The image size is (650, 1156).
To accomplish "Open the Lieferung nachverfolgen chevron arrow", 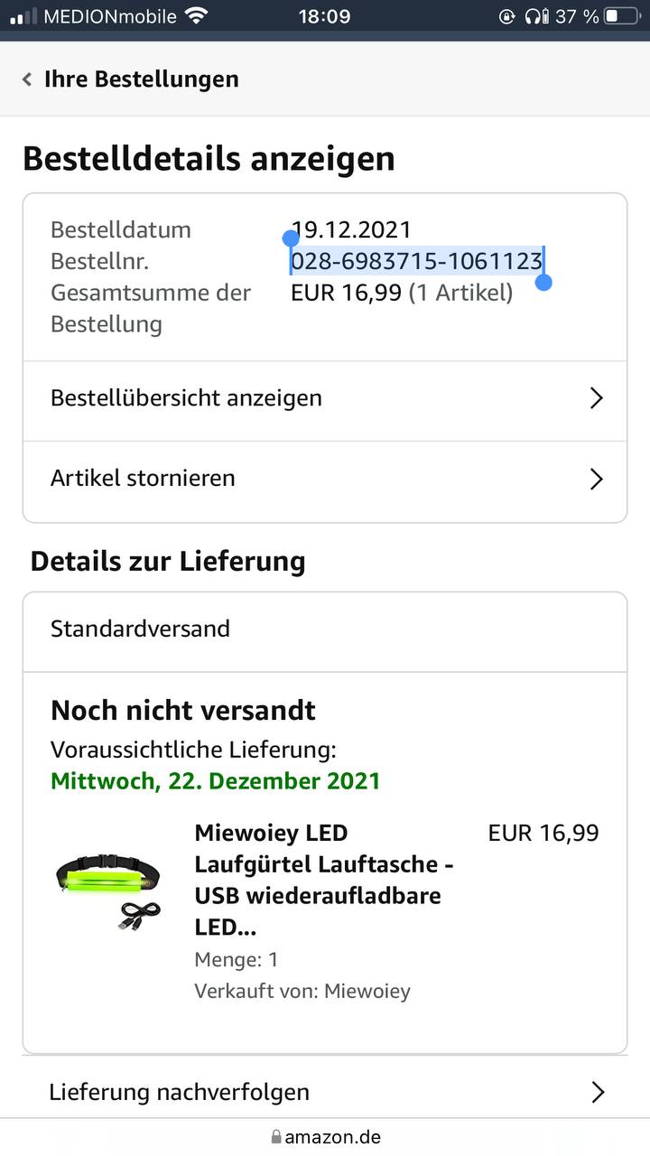I will tap(597, 1093).
